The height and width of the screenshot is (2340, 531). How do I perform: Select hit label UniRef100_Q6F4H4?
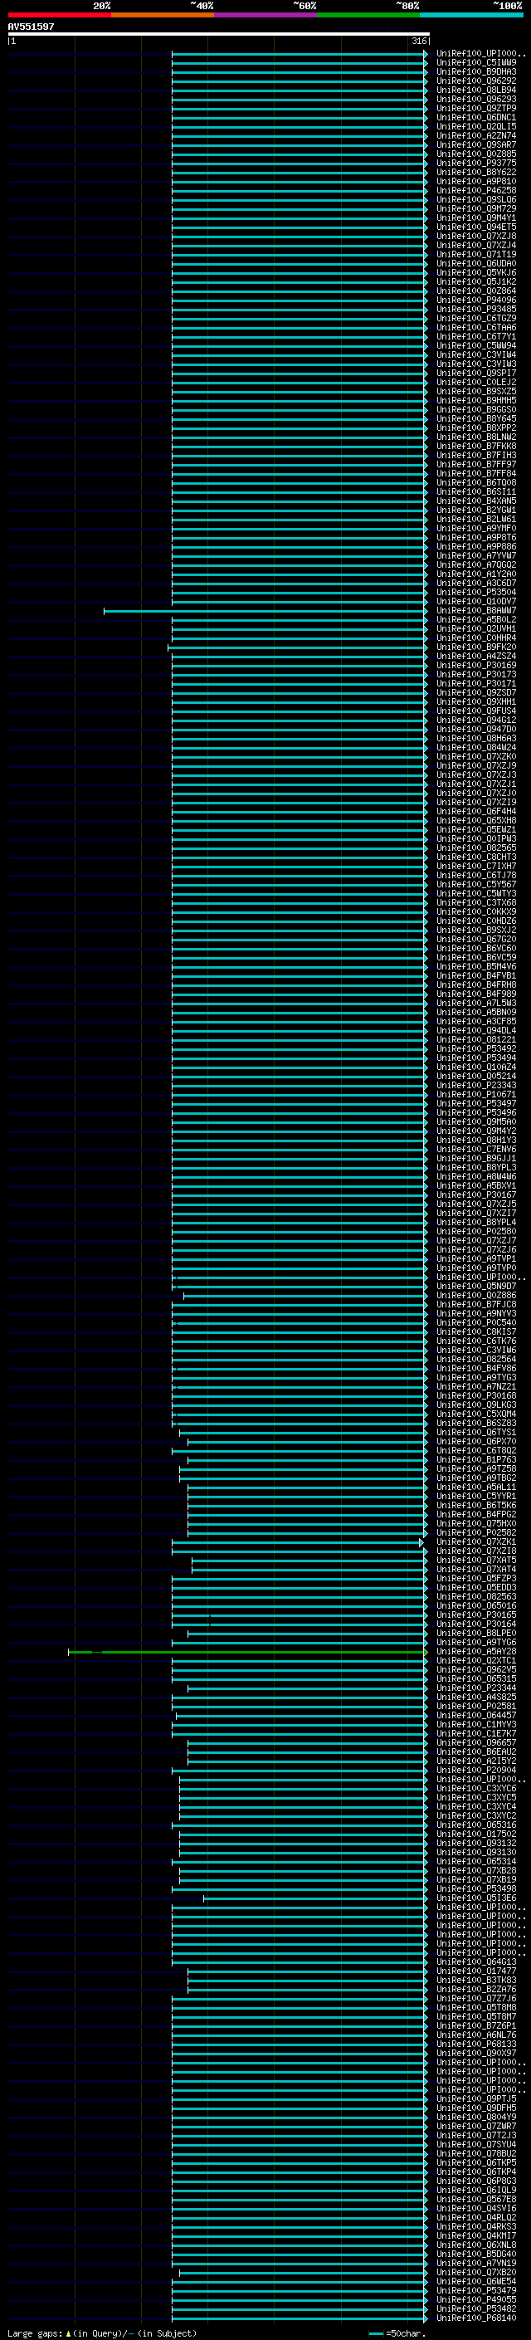coord(476,811)
